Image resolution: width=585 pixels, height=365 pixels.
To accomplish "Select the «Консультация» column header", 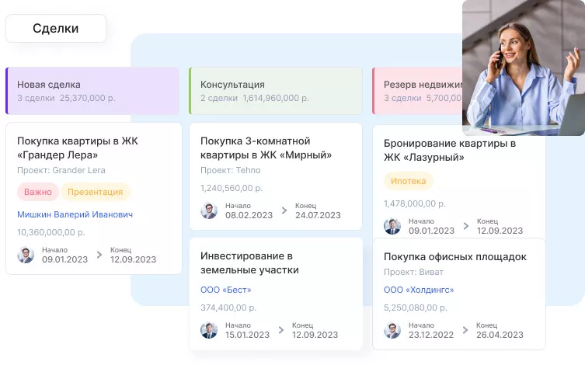I will [x=275, y=91].
